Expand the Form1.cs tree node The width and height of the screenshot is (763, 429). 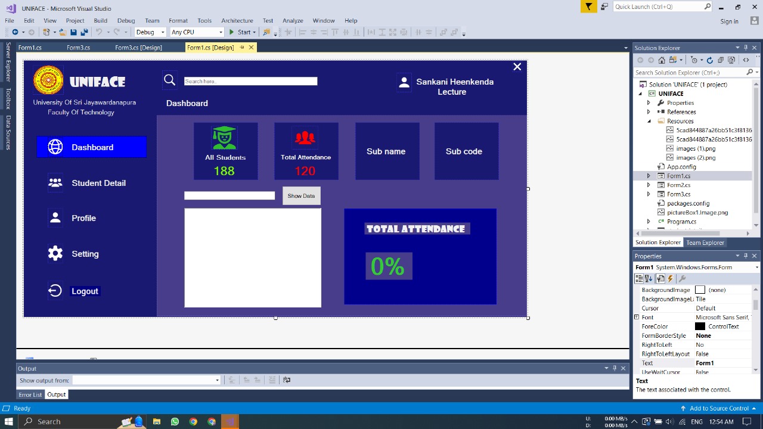coord(649,176)
